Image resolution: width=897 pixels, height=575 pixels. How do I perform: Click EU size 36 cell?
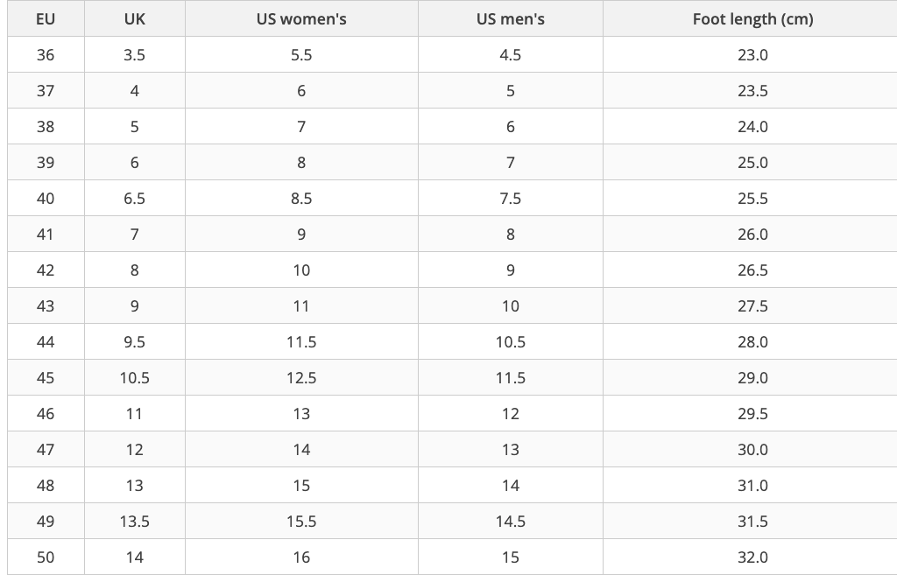click(46, 55)
